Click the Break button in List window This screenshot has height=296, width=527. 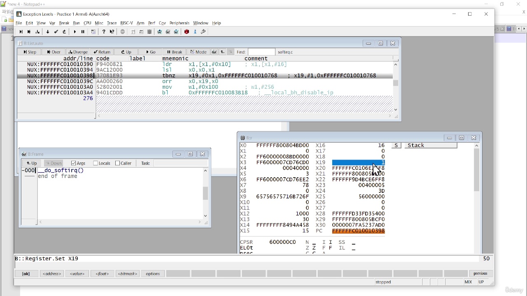point(175,52)
